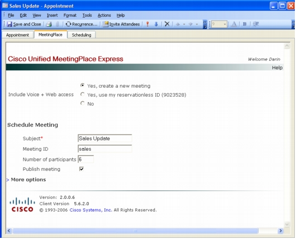The width and height of the screenshot is (296, 239).
Task: Open the Actions menu
Action: [x=104, y=15]
